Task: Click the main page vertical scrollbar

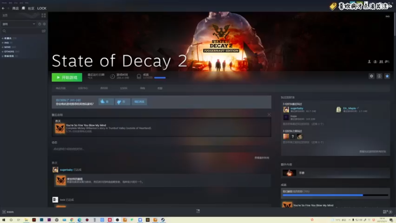Action: click(395, 24)
